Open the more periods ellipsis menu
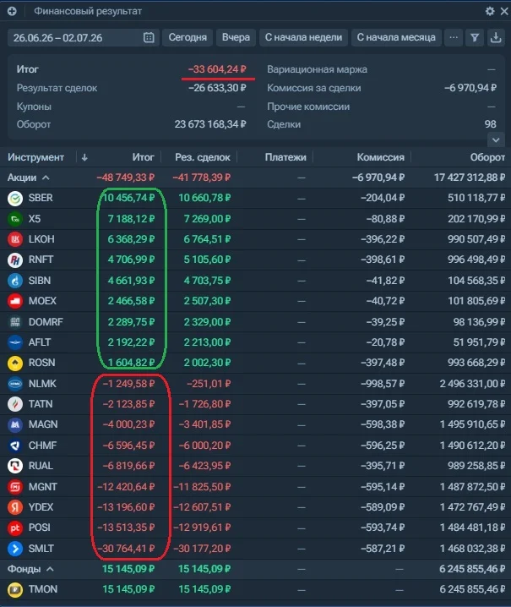The height and width of the screenshot is (607, 511). (454, 37)
